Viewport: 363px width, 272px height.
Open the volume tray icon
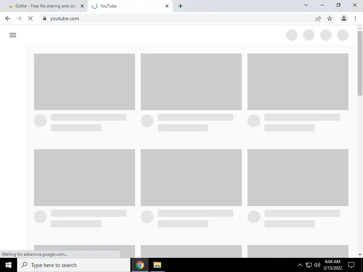317,265
